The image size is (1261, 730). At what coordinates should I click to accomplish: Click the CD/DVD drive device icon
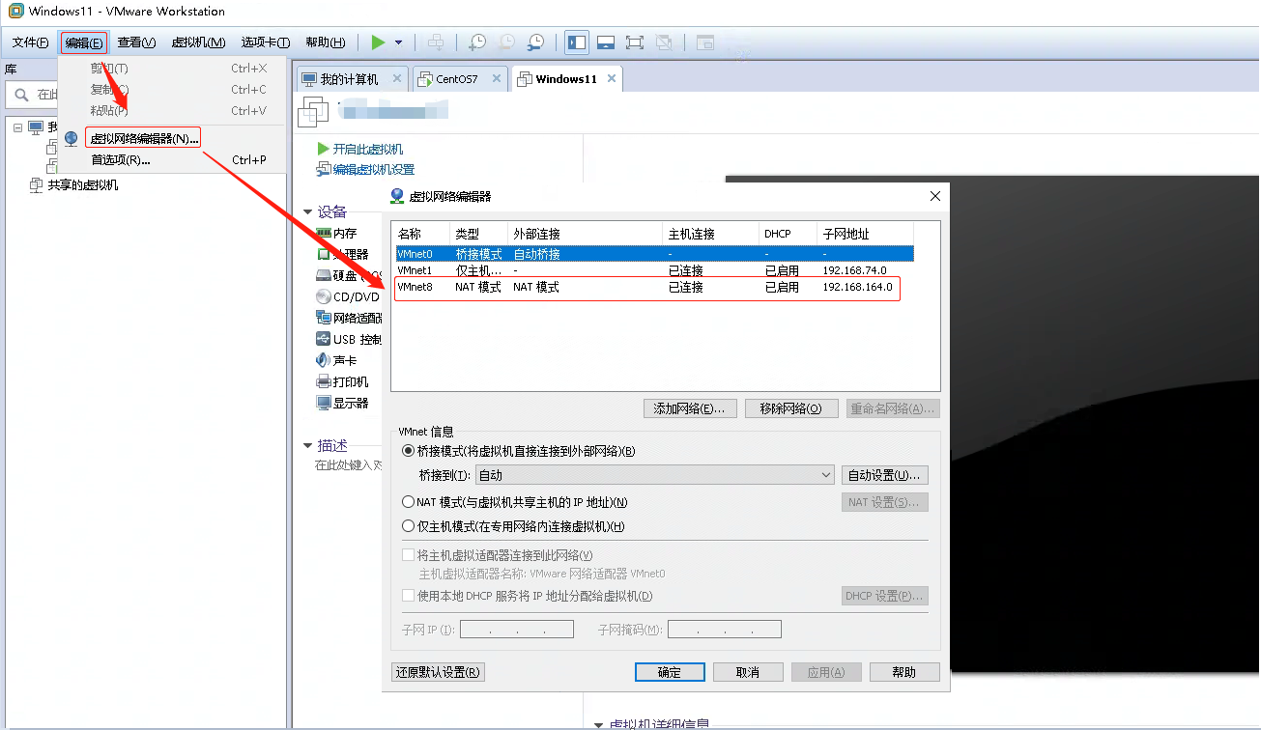coord(324,296)
